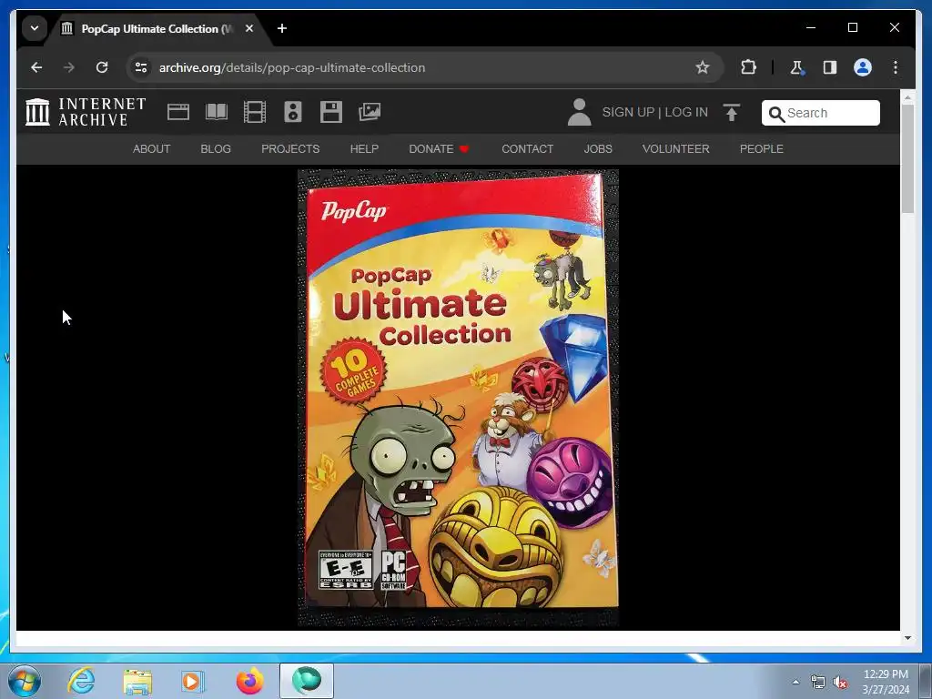Expand the tab search dropdown arrow
This screenshot has width=932, height=699.
click(35, 28)
